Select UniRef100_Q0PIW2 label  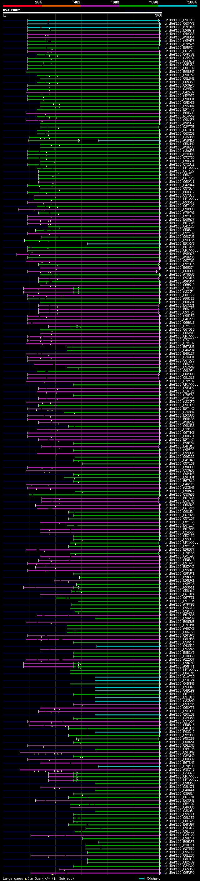click(179, 54)
